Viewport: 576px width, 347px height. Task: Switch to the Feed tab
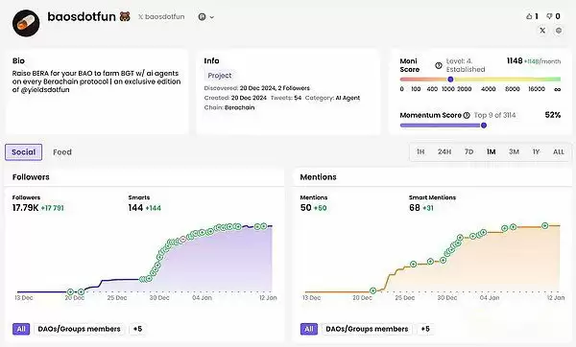click(62, 152)
